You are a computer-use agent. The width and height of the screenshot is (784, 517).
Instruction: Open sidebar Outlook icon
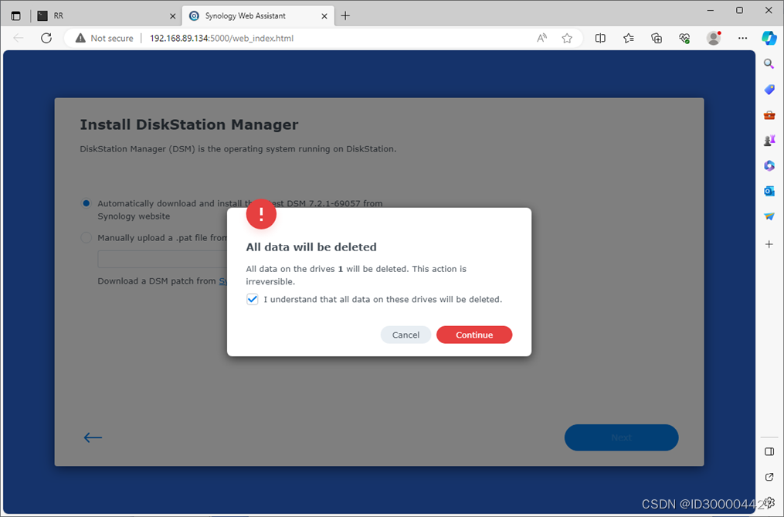(769, 191)
